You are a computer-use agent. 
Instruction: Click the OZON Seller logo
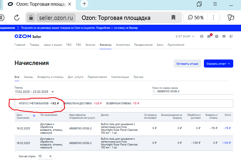point(28,37)
